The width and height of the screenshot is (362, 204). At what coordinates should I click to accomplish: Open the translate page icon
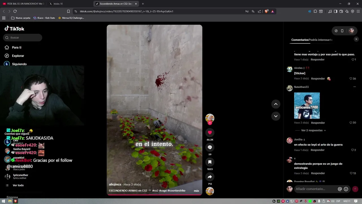(x=253, y=11)
